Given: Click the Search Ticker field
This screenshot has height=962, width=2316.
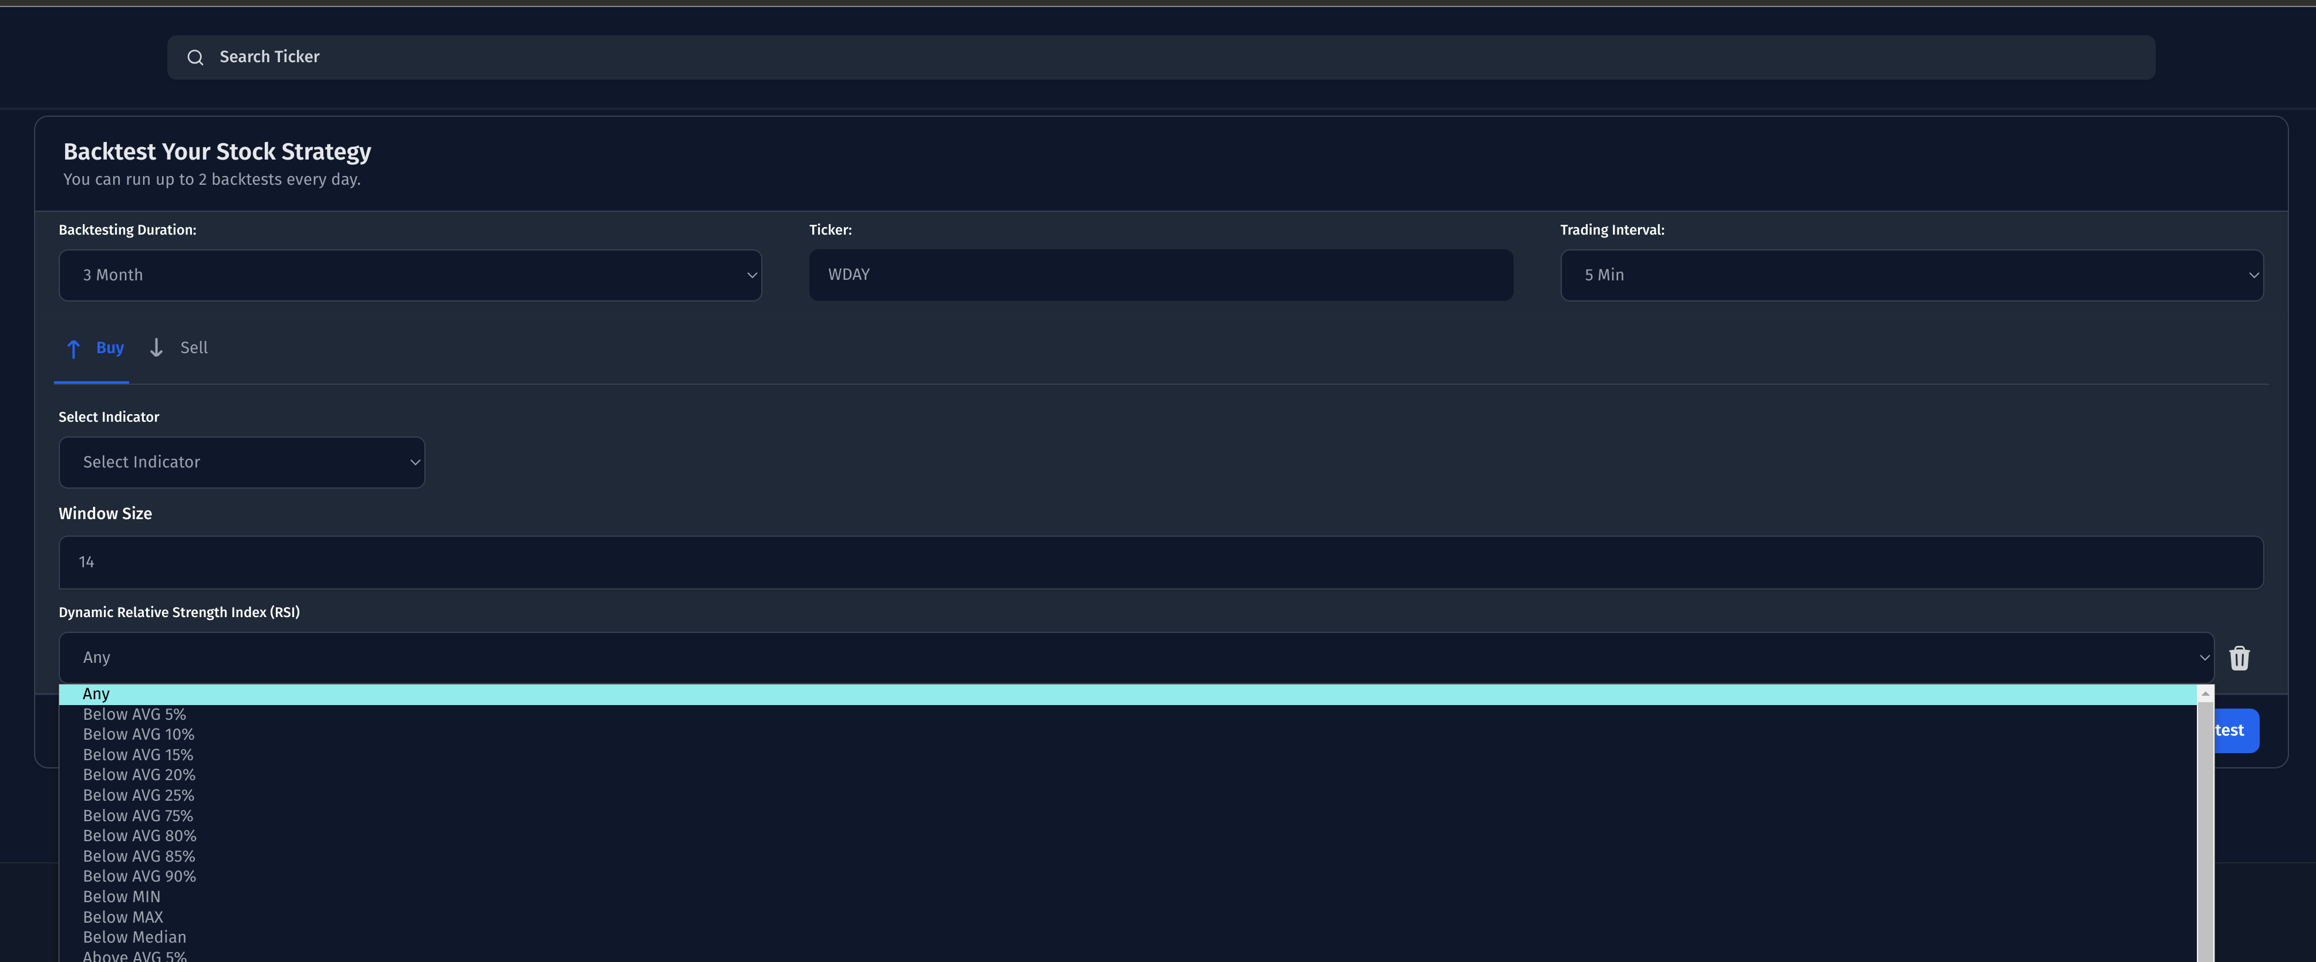Looking at the screenshot, I should (x=1160, y=57).
